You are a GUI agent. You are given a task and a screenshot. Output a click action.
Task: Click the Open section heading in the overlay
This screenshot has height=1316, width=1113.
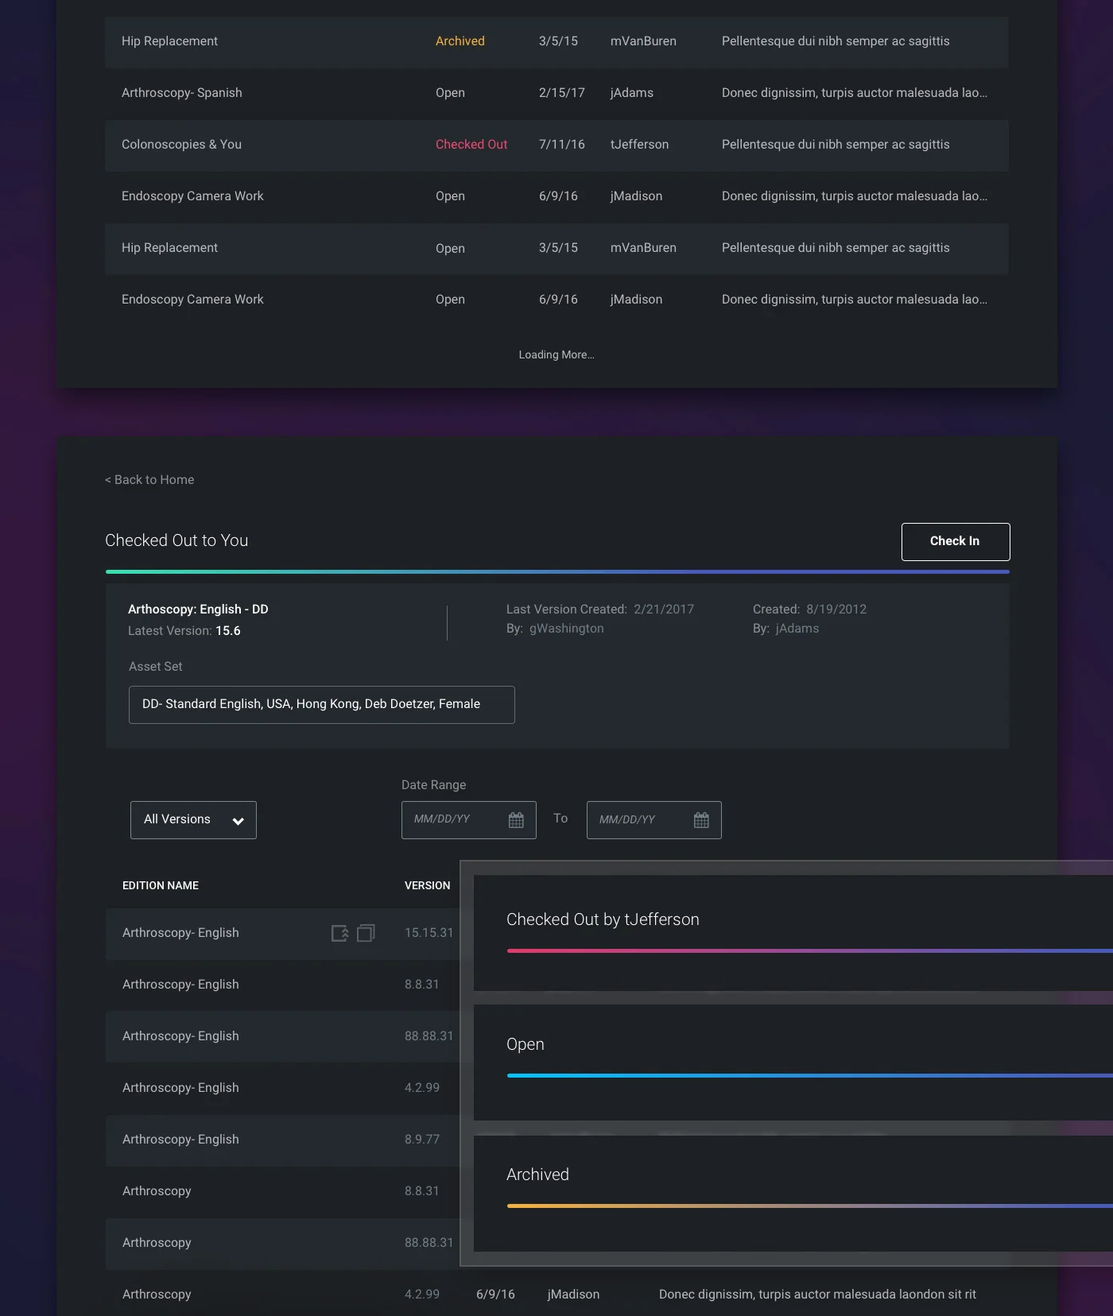point(525,1044)
